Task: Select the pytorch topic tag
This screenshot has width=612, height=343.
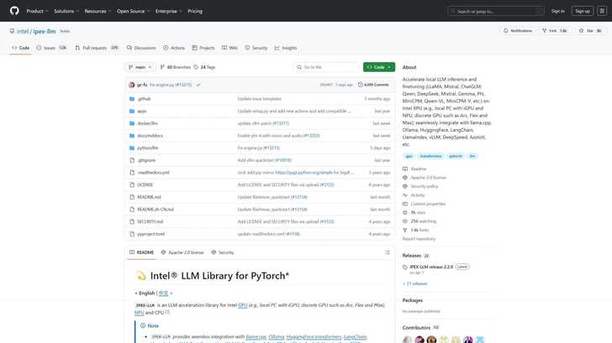Action: click(455, 156)
